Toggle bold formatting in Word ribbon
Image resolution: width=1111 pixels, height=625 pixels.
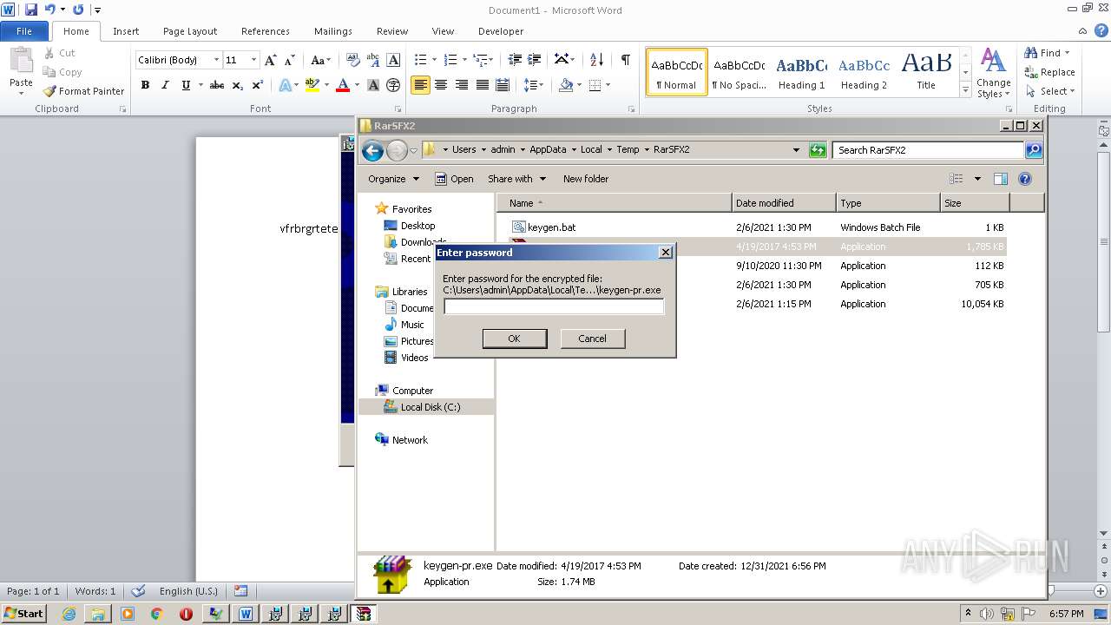145,85
